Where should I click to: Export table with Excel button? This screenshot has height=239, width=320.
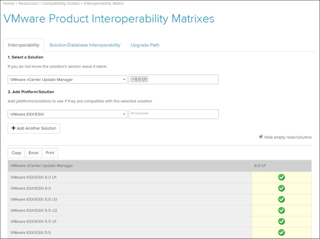34,153
